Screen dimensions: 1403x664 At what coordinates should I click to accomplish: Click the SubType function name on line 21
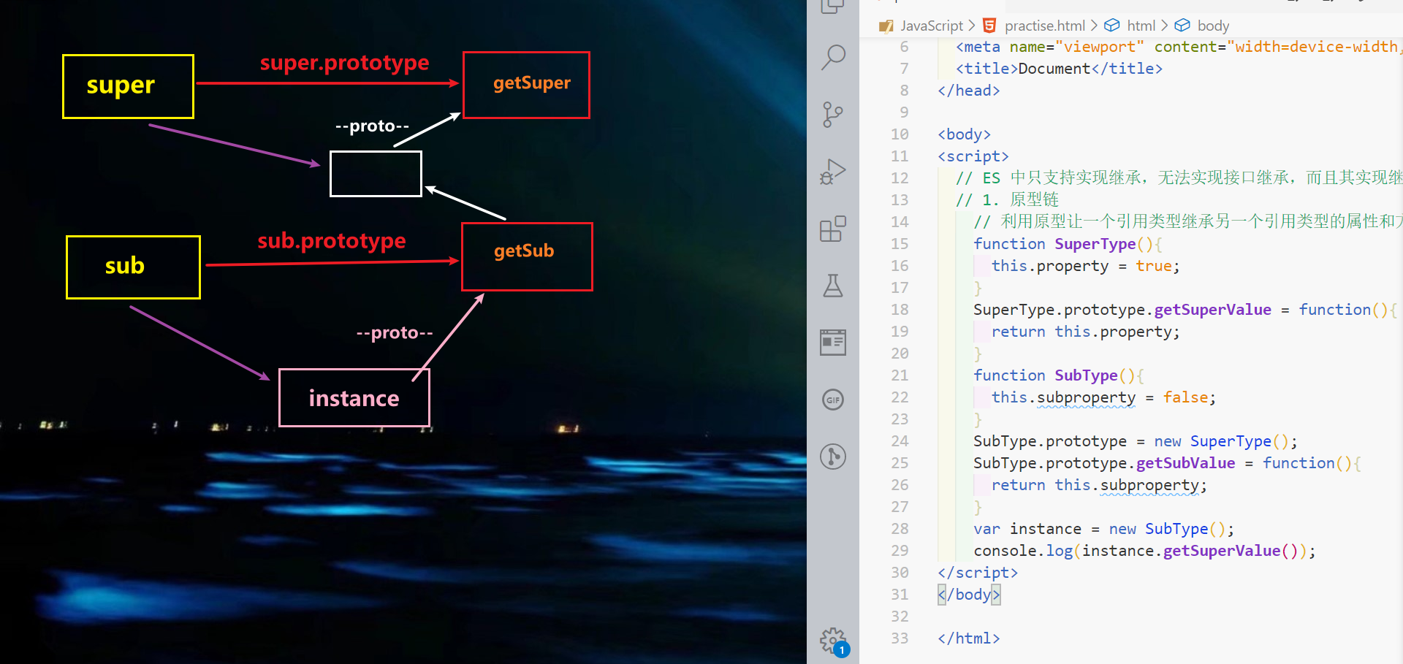pyautogui.click(x=1086, y=375)
